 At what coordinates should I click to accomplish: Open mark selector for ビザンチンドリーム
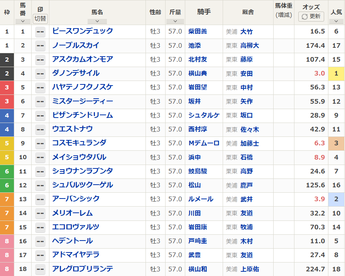[40, 116]
